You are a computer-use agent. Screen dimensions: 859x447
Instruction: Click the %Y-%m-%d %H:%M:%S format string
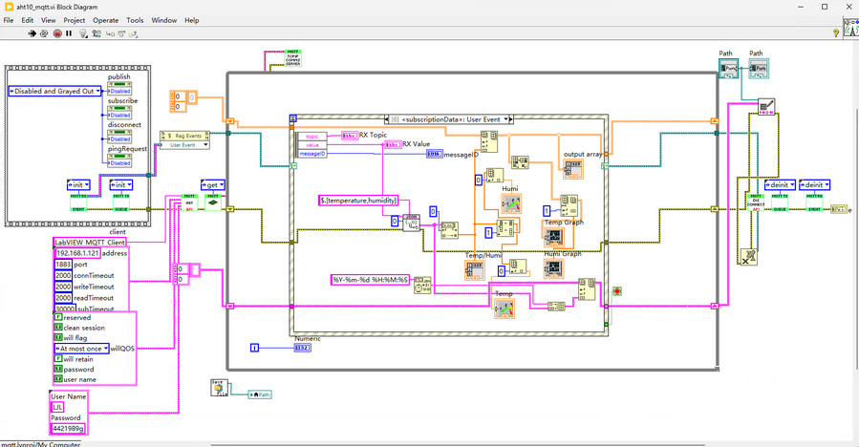tap(371, 279)
